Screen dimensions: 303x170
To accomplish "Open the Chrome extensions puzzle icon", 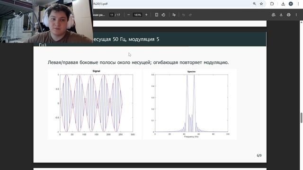I will coord(272,4).
